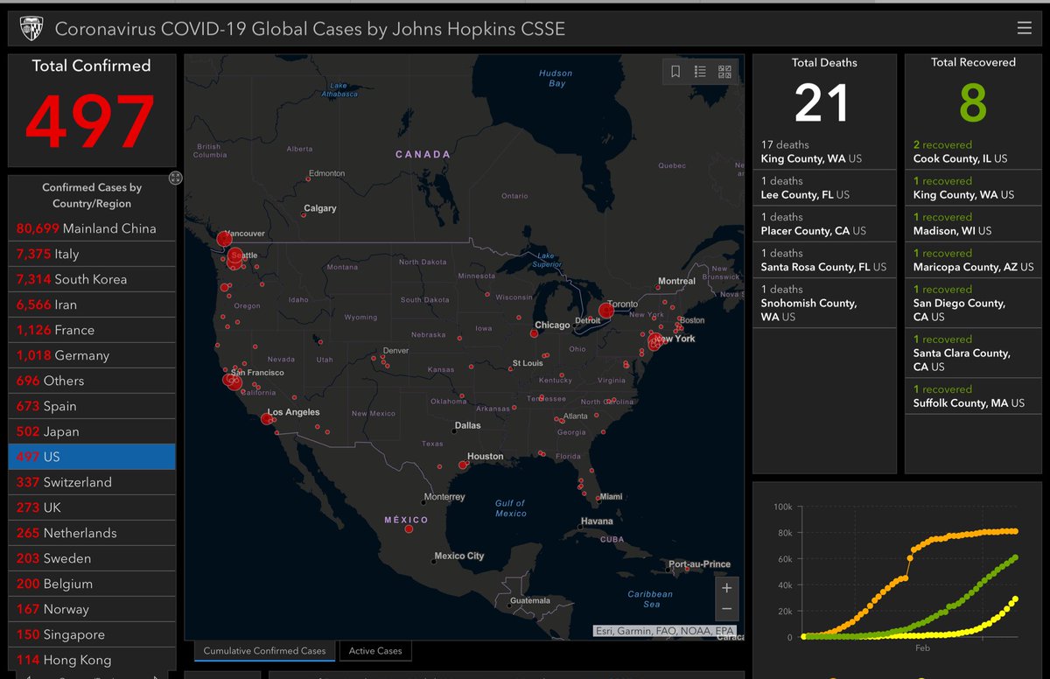Click Cook County IL recovered entry
Image resolution: width=1050 pixels, height=679 pixels.
(x=973, y=151)
